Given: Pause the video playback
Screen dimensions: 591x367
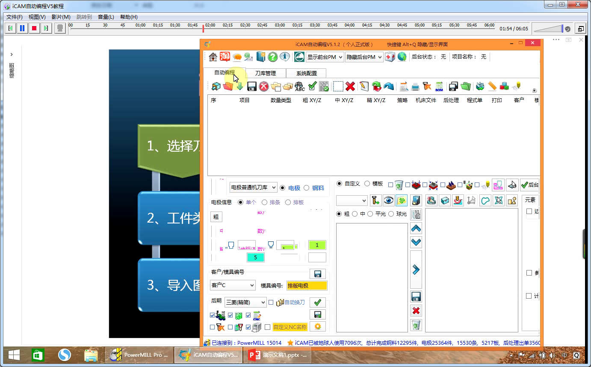Looking at the screenshot, I should (x=22, y=29).
